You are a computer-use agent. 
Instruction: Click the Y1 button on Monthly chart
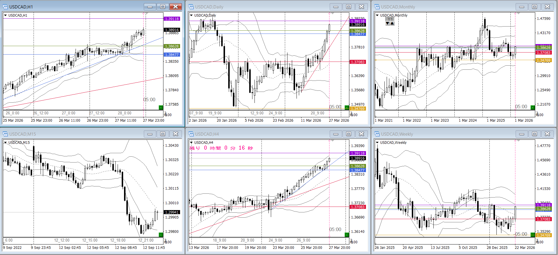pyautogui.click(x=390, y=19)
